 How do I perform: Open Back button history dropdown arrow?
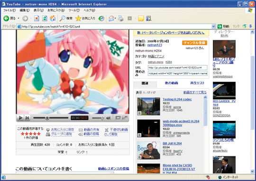(x=18, y=18)
